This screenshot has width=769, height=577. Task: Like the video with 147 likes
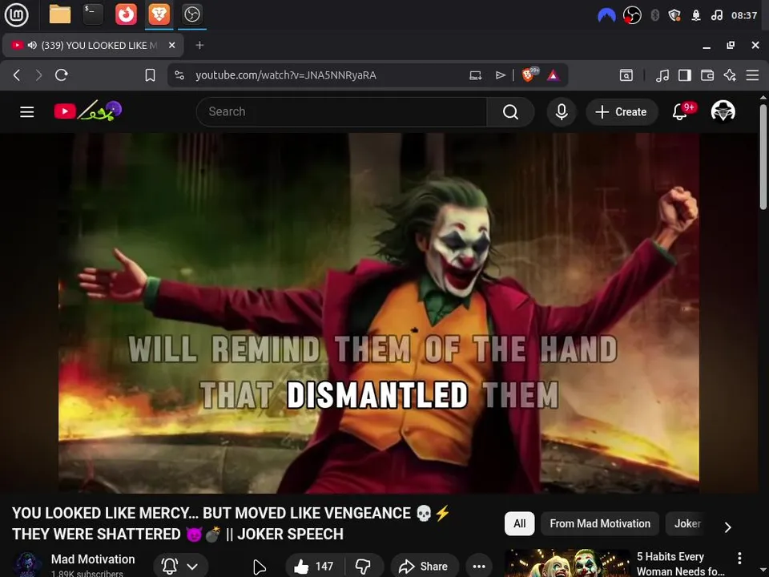click(314, 567)
